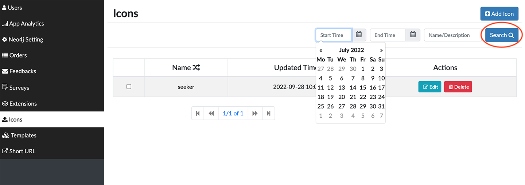
Task: Navigate to Neo4j Setting
Action: point(26,39)
